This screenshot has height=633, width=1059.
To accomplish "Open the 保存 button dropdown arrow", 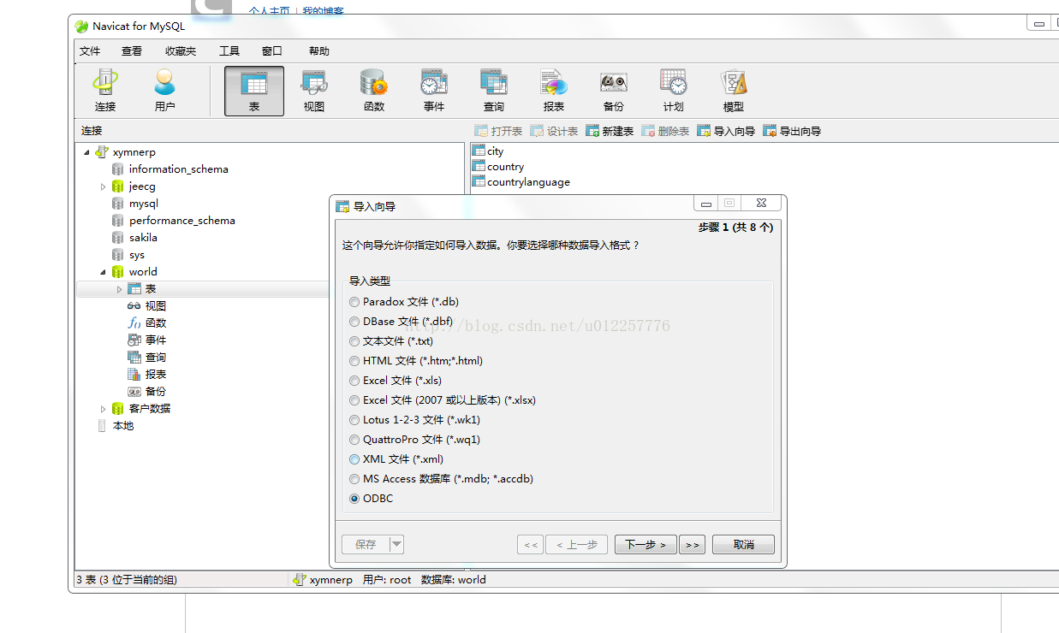I will pyautogui.click(x=396, y=544).
